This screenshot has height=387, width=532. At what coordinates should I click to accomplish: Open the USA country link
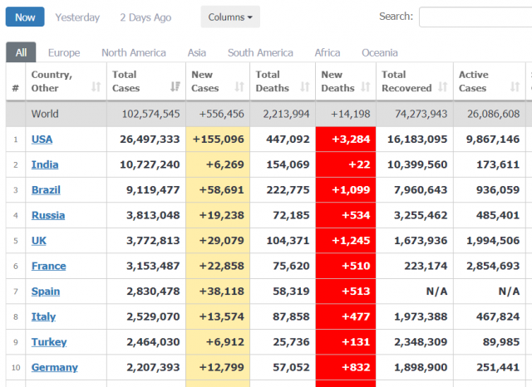[x=42, y=140]
